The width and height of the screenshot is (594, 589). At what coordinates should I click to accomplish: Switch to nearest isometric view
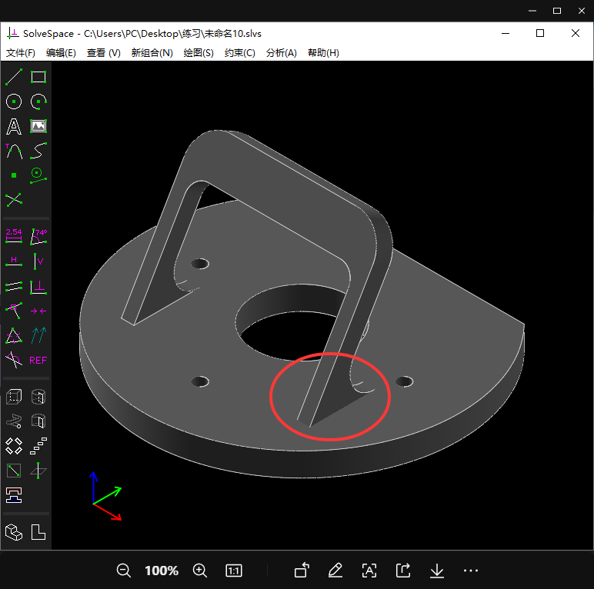click(14, 531)
